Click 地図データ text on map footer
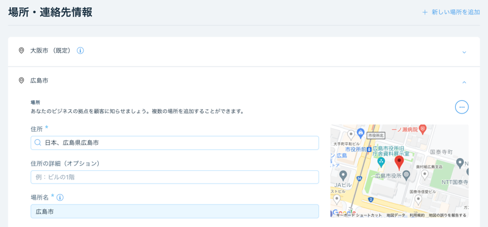The image size is (488, 227). [x=396, y=215]
